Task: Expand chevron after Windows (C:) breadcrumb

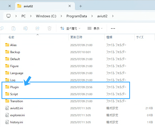Action: [x=61, y=16]
